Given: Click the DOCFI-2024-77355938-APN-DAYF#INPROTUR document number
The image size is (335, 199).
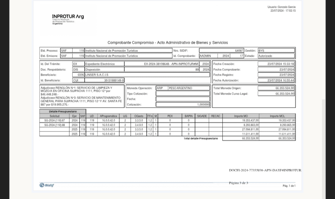Looking at the screenshot, I should 265,170.
